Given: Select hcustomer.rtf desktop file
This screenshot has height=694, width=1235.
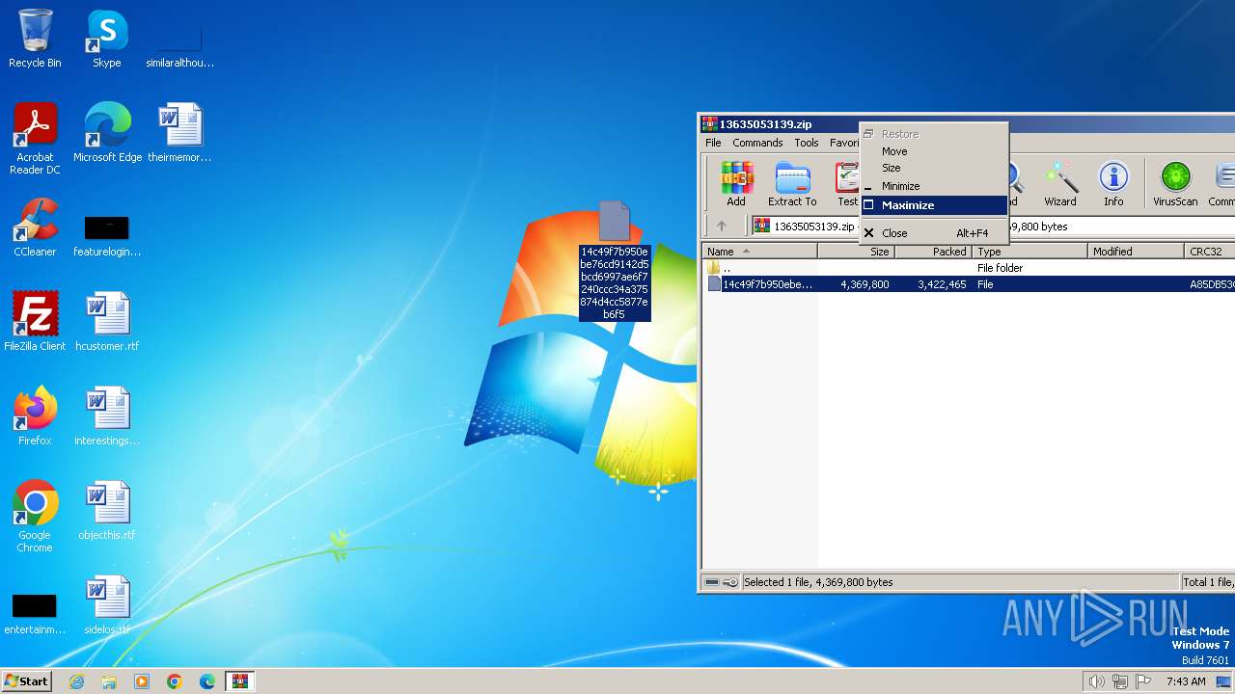Looking at the screenshot, I should (107, 322).
